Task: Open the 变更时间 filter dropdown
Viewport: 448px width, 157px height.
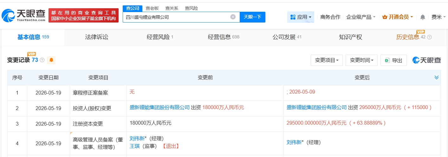Action: point(361,60)
